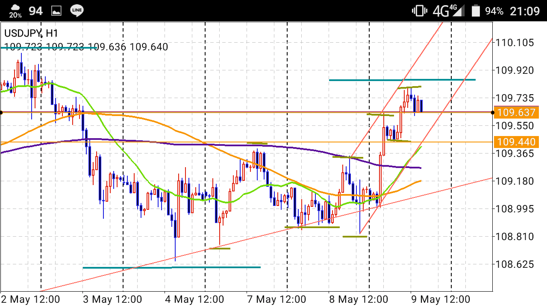This screenshot has height=307, width=547.
Task: Tap the 4 May 12:00 time label
Action: tap(194, 299)
